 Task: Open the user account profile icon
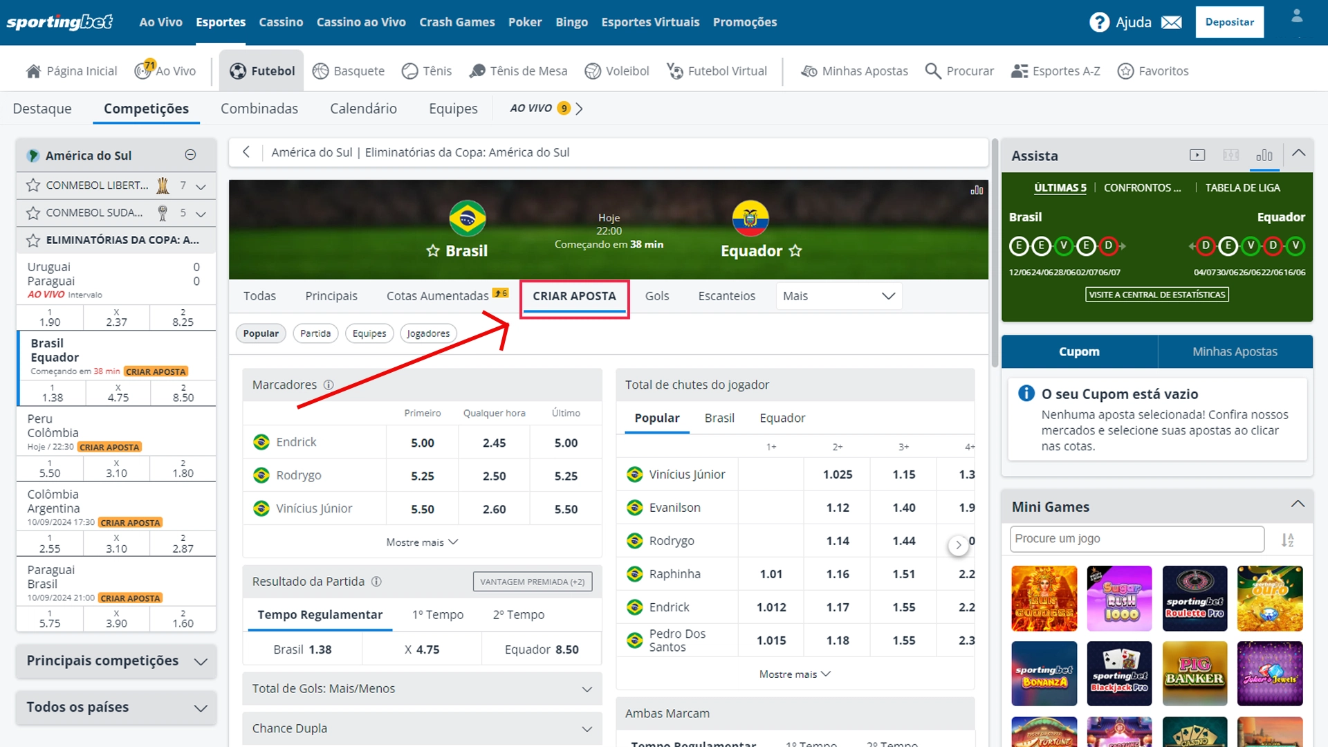pos(1297,16)
